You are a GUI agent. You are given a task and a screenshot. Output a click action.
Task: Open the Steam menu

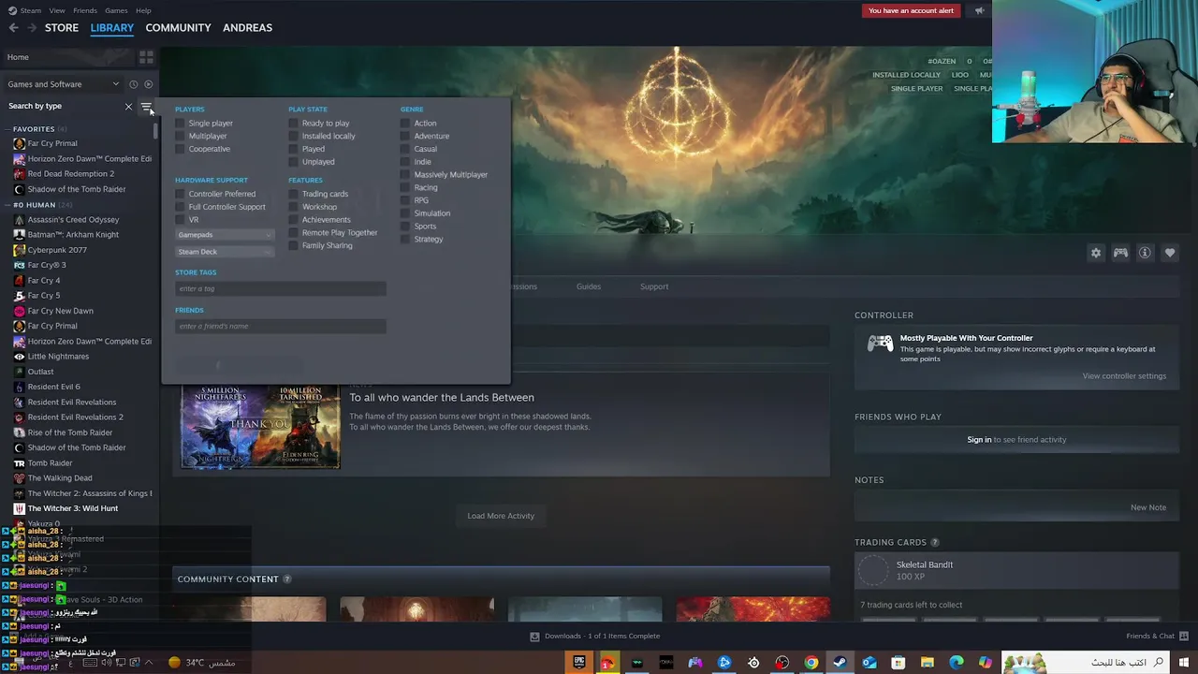pos(30,11)
